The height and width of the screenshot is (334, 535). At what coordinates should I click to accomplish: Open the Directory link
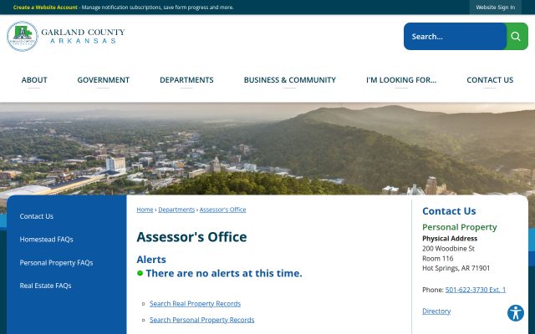tap(436, 311)
